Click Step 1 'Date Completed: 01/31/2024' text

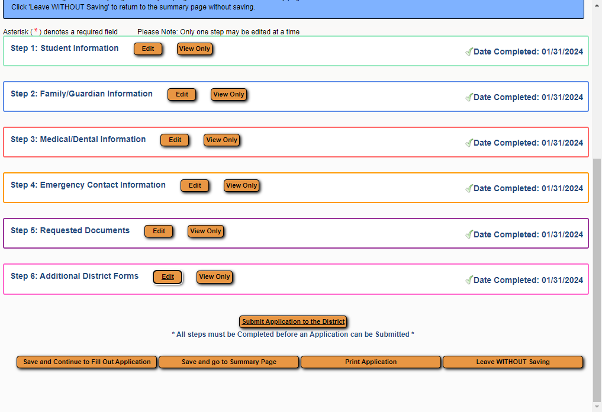click(x=528, y=52)
